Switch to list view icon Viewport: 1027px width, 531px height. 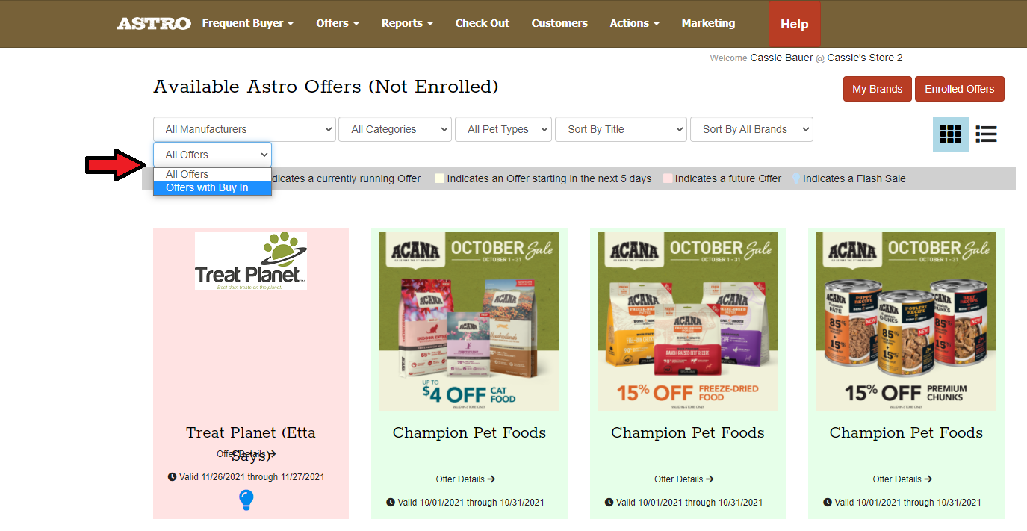pyautogui.click(x=986, y=134)
